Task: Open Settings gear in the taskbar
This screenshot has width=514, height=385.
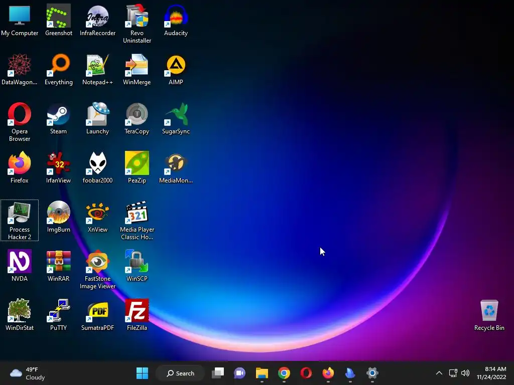Action: pyautogui.click(x=372, y=373)
